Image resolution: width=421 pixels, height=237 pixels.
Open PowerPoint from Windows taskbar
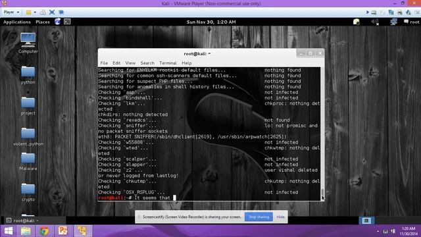[x=63, y=231]
